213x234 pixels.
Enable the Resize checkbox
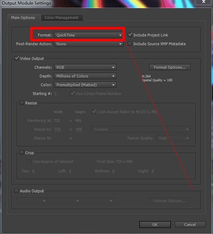pos(22,103)
